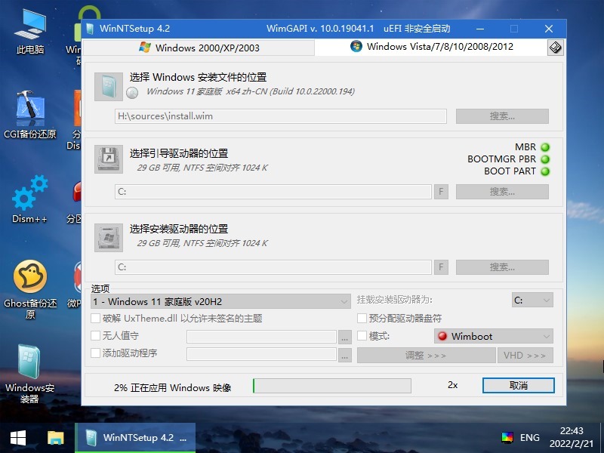
Task: Click the Windows install source box icon
Action: [109, 87]
